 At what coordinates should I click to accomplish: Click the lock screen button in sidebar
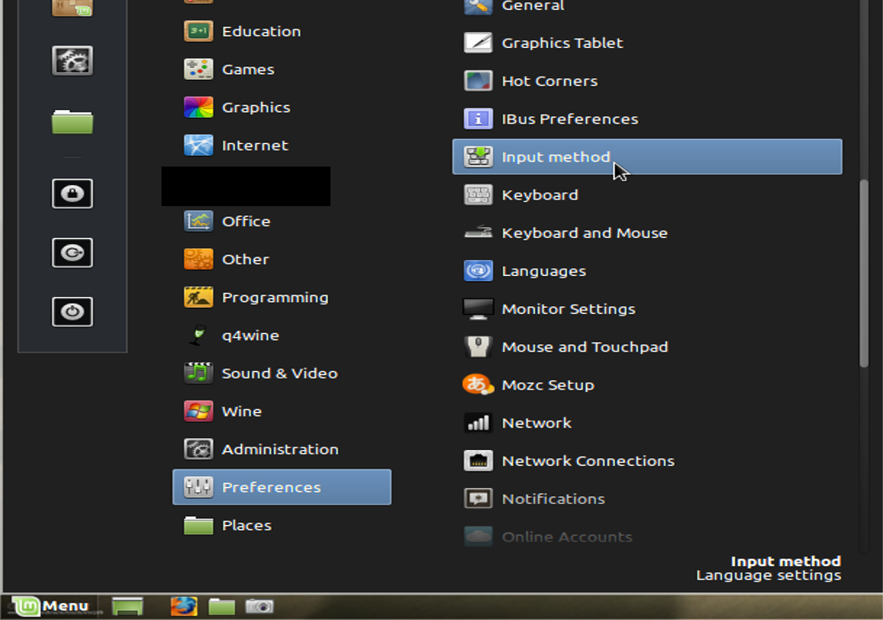pyautogui.click(x=72, y=193)
